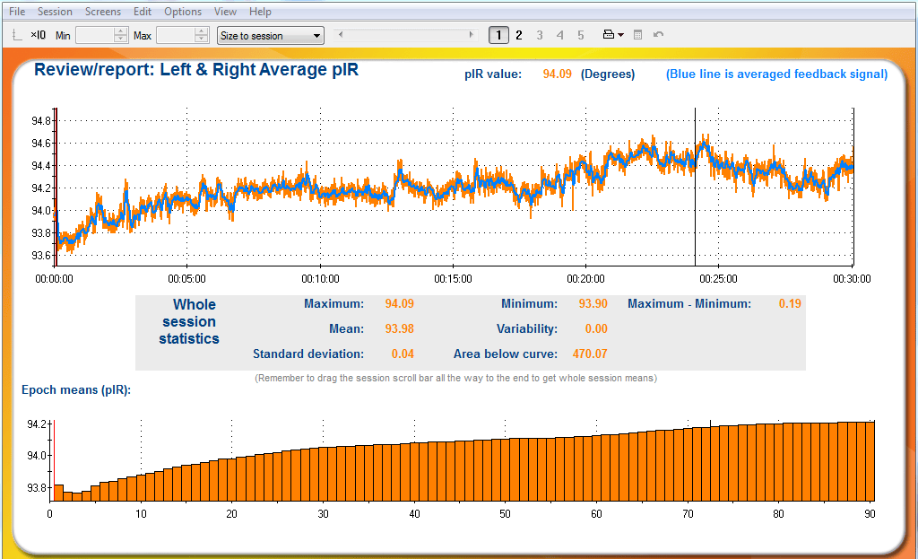
Task: Click the axis scale icon in toolbar
Action: (x=18, y=35)
